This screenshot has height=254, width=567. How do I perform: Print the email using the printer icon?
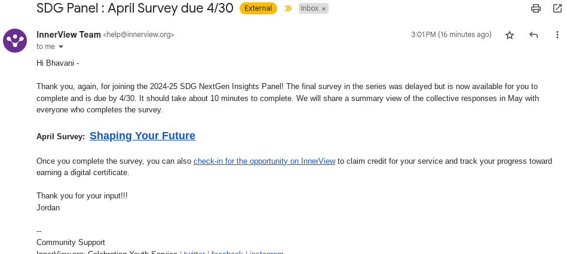pos(536,8)
